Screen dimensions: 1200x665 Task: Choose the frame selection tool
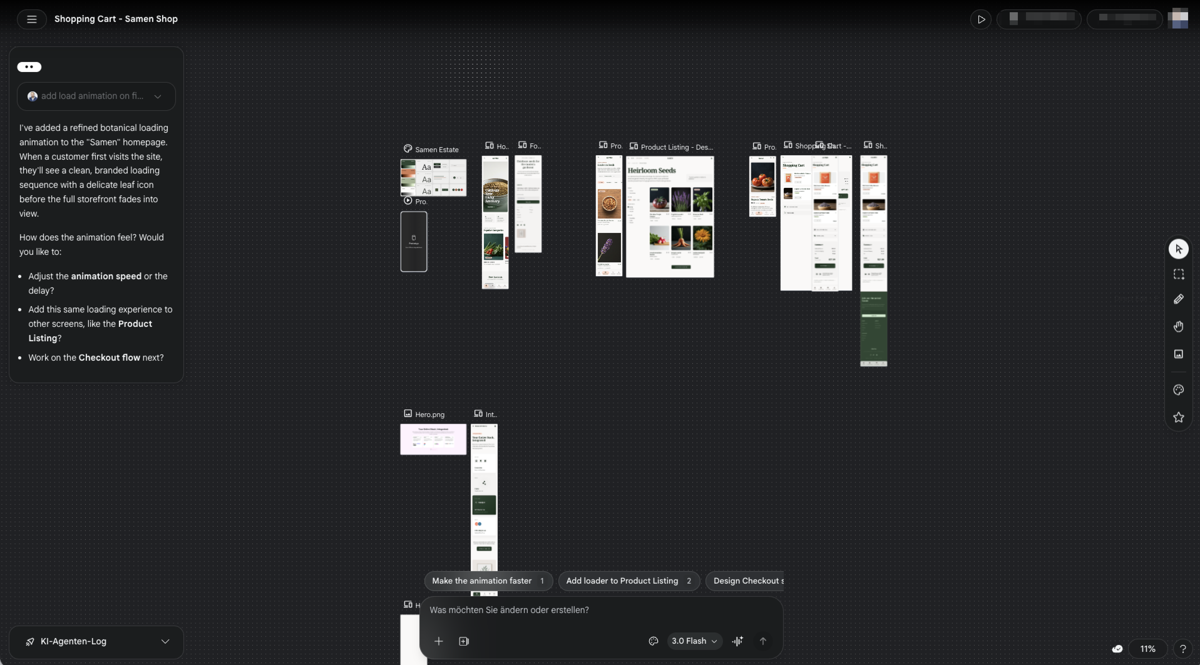[1178, 274]
